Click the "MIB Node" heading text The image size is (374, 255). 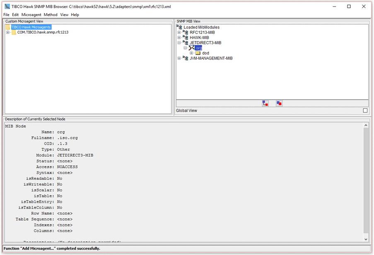click(15, 126)
